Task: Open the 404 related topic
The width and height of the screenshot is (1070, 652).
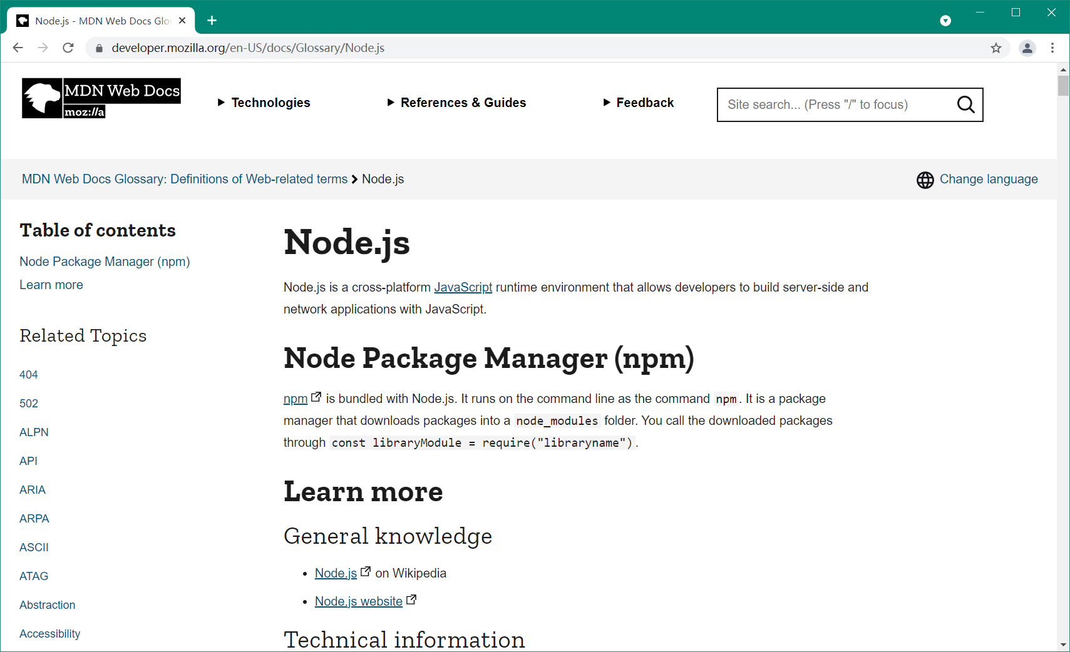Action: (29, 375)
